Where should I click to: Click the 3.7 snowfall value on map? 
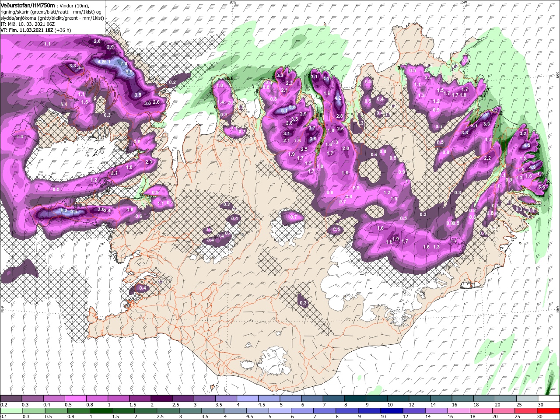click(312, 128)
